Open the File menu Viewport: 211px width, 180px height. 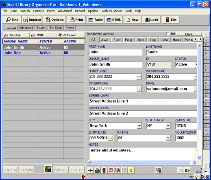(x=5, y=11)
